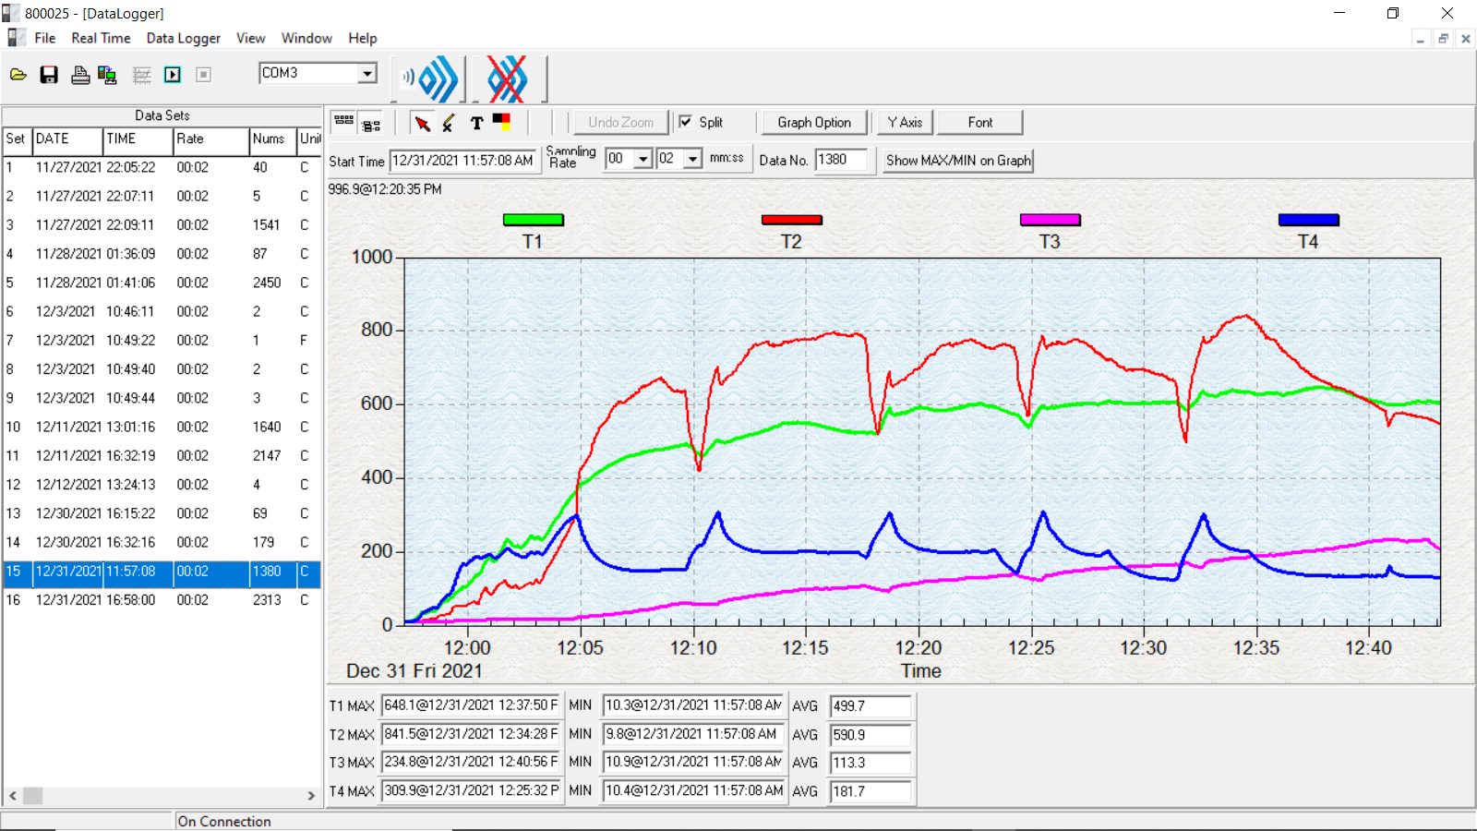Click the green T1 legend swatch

(533, 220)
